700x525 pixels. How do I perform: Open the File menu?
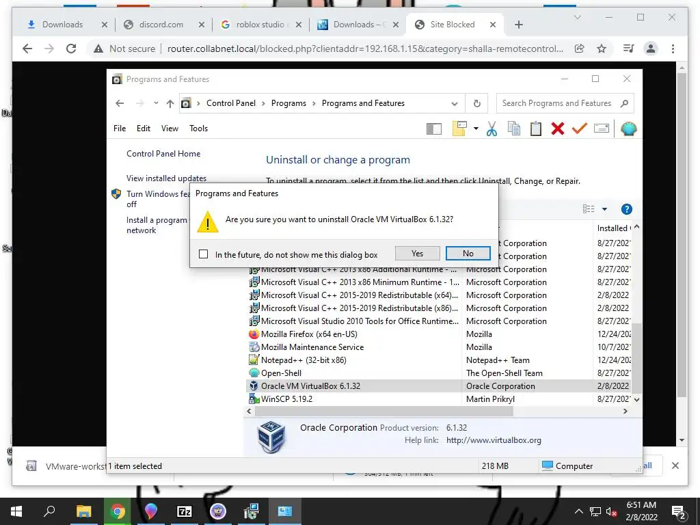120,129
